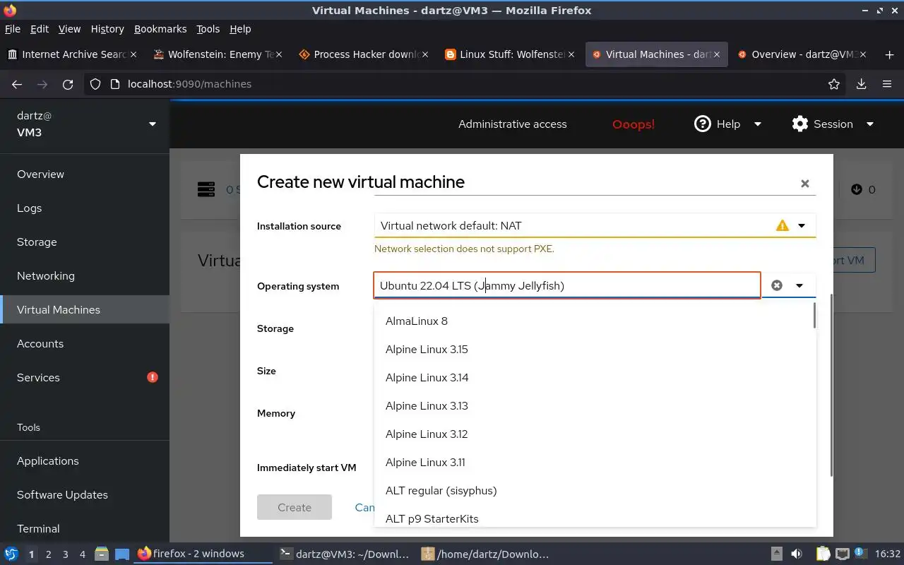
Task: Select Alpine Linux 3.11 option
Action: (595, 463)
